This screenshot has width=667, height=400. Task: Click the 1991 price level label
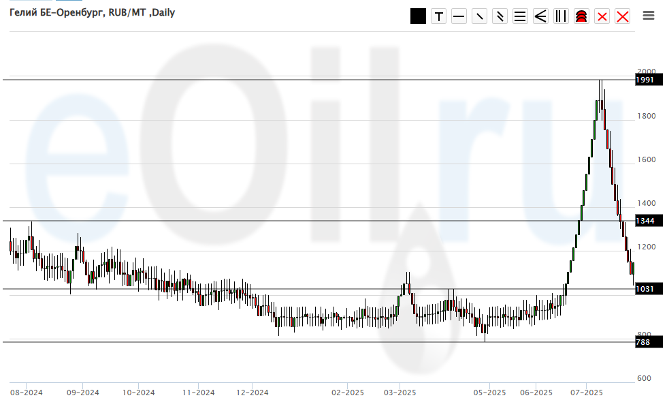[645, 80]
